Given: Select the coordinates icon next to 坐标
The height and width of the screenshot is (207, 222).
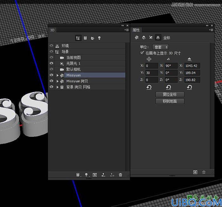Looking at the screenshot, I should pos(158,38).
